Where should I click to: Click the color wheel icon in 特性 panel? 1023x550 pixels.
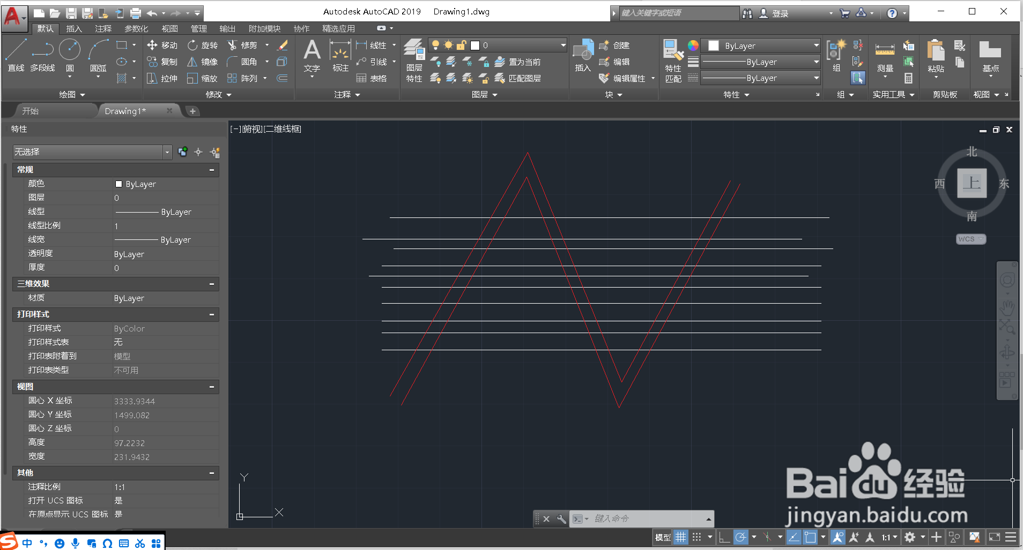693,46
